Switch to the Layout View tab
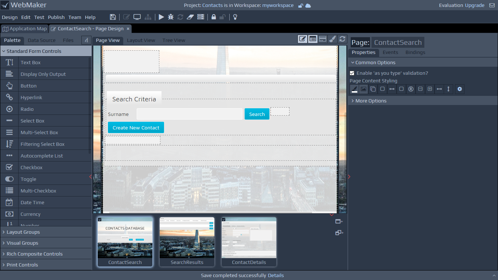The width and height of the screenshot is (498, 280). [141, 40]
